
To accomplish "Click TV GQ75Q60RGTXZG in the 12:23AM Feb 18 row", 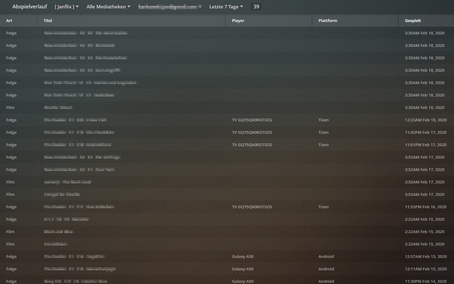I will (252, 120).
